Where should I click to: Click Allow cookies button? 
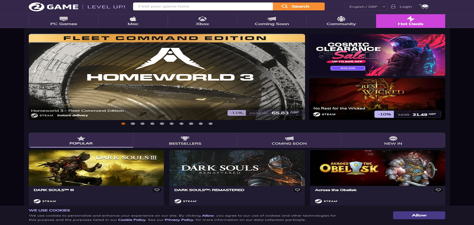pos(419,215)
